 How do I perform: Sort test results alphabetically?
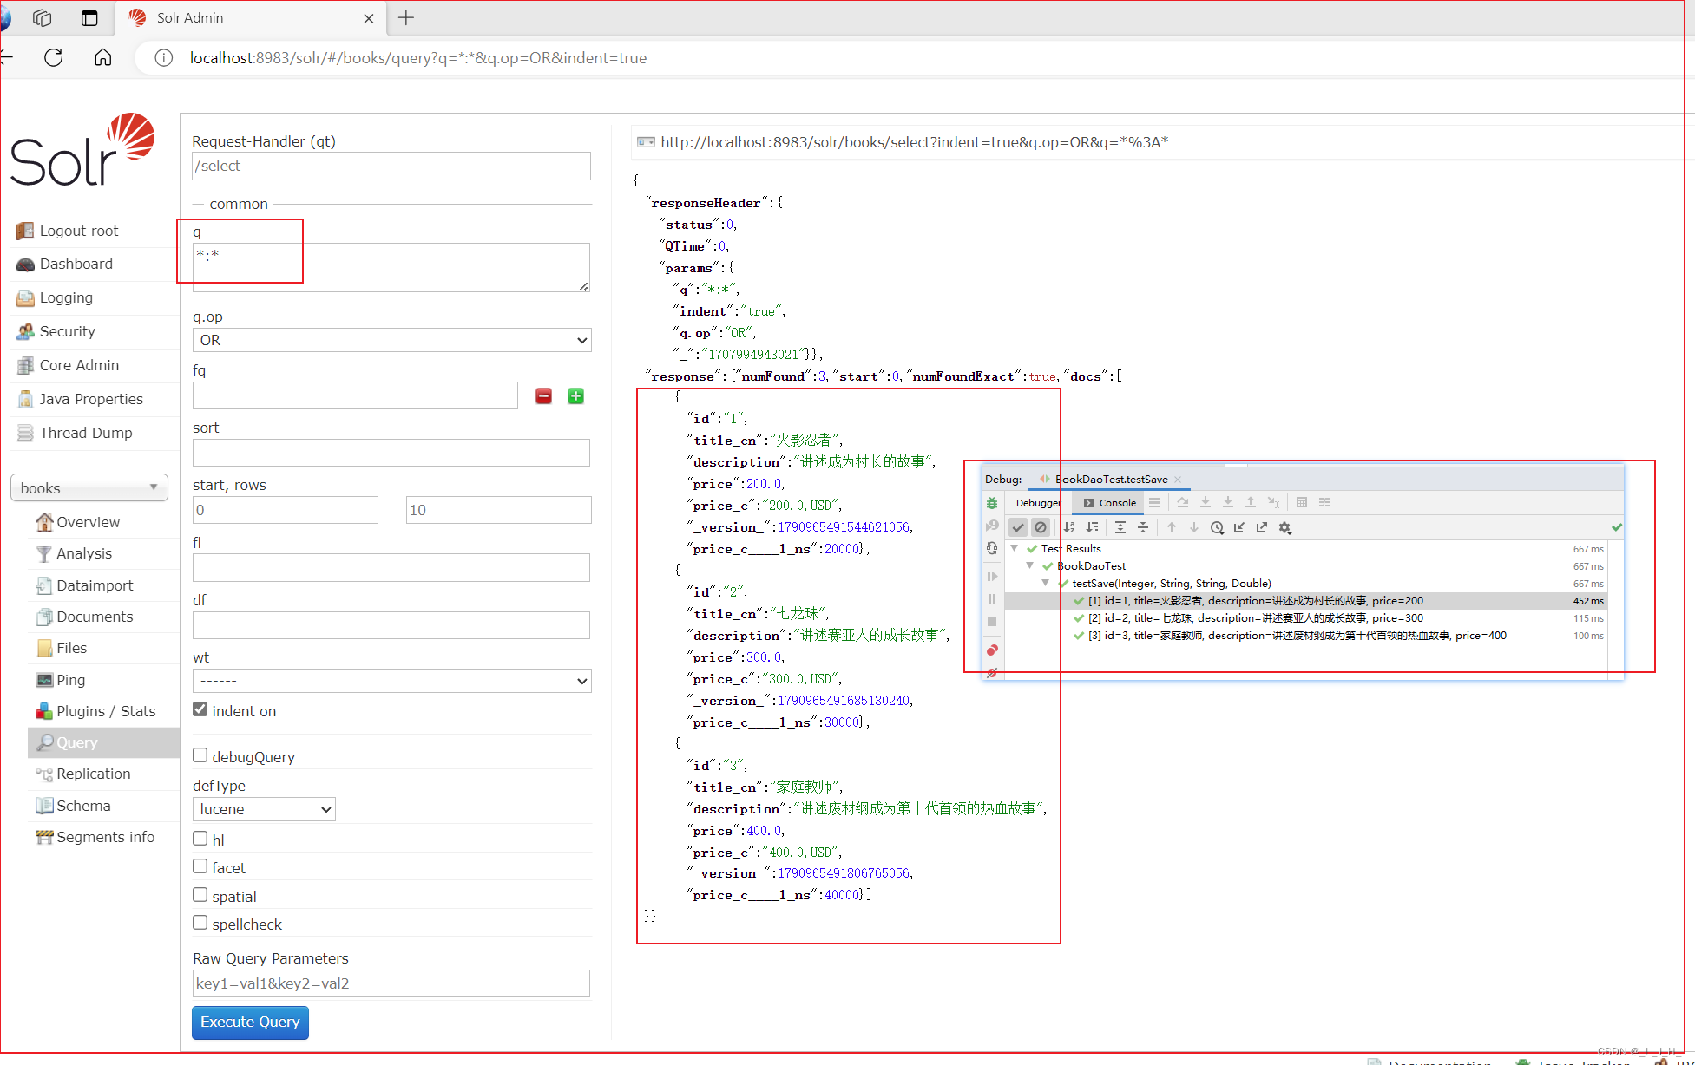1069,527
